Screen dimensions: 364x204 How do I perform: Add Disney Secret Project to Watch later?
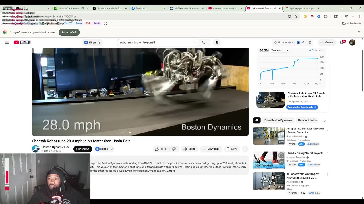[x=281, y=155]
